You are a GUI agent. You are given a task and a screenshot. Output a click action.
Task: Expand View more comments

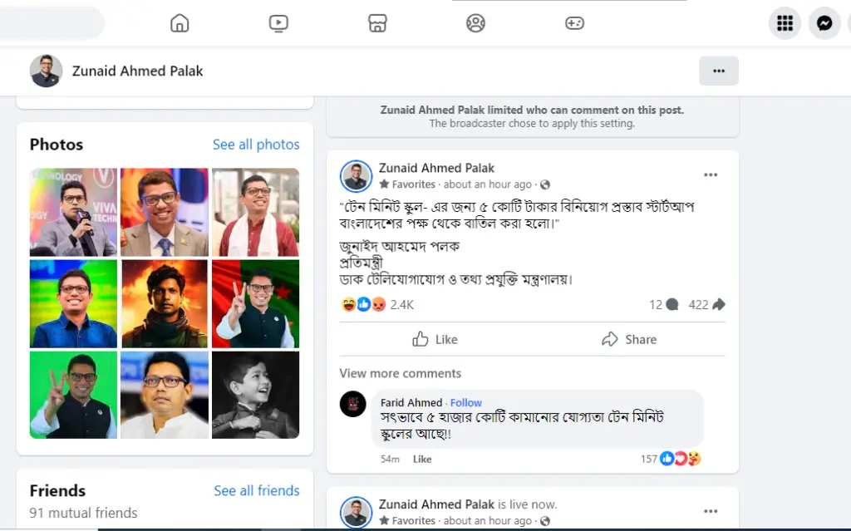[400, 373]
